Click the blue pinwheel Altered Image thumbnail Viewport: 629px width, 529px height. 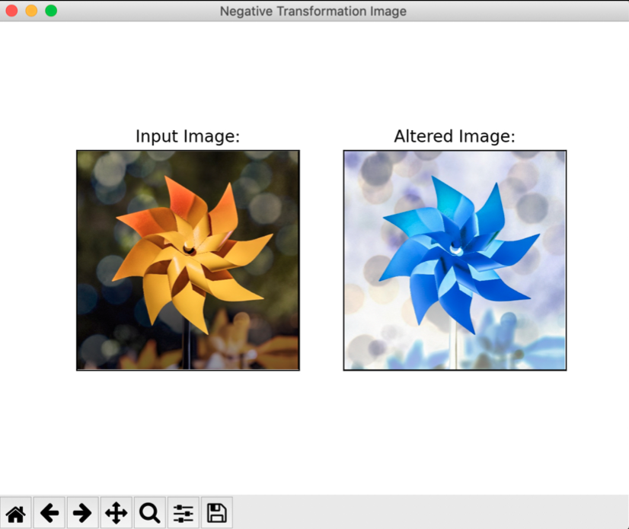(454, 260)
